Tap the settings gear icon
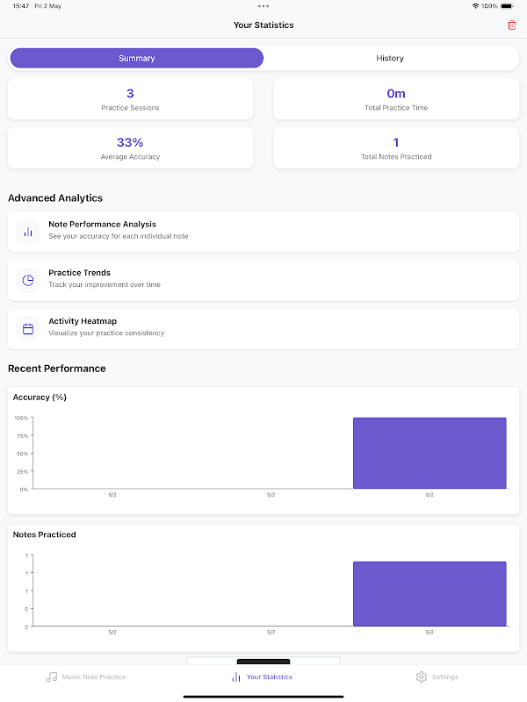Image resolution: width=527 pixels, height=702 pixels. click(422, 677)
